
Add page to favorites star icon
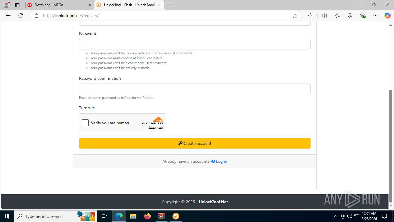(295, 16)
